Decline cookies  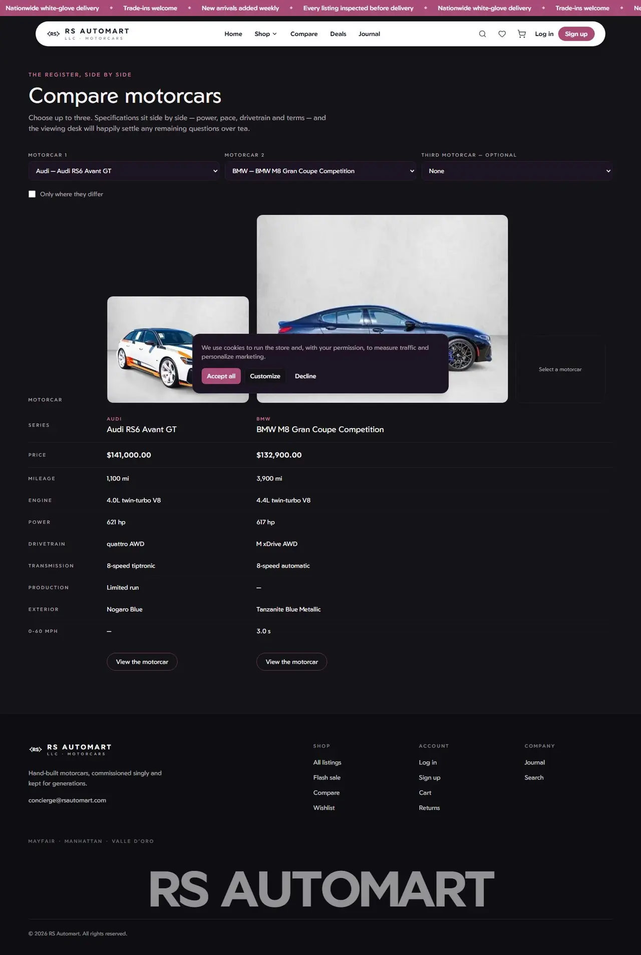point(305,376)
